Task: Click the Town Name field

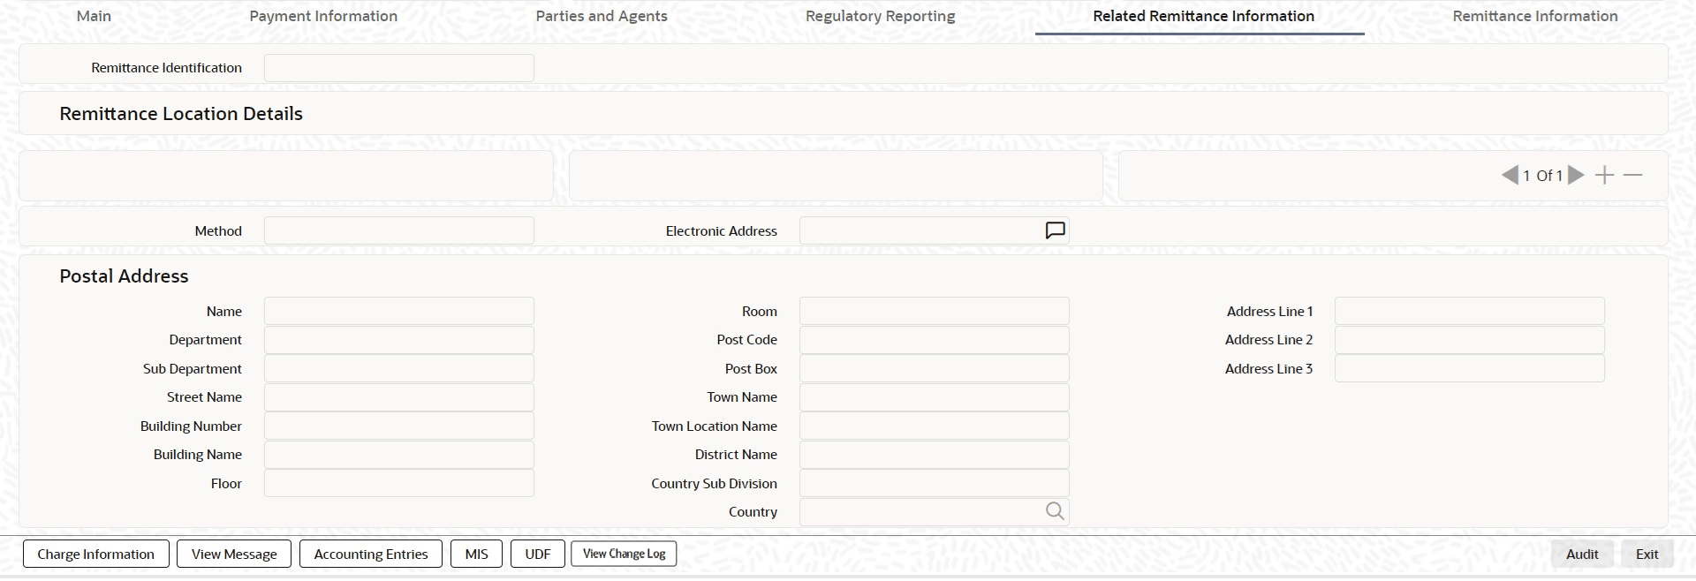Action: pyautogui.click(x=935, y=397)
